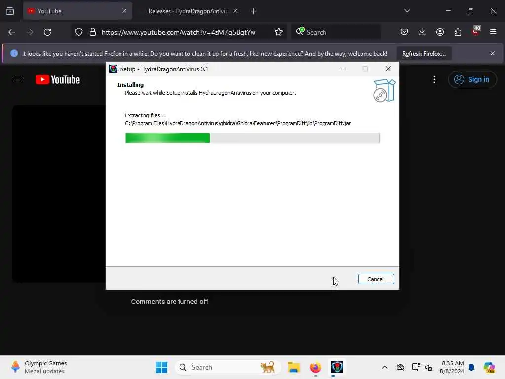Open clock and calendar 8:35 AM
Viewport: 505px width, 379px height.
pos(452,367)
